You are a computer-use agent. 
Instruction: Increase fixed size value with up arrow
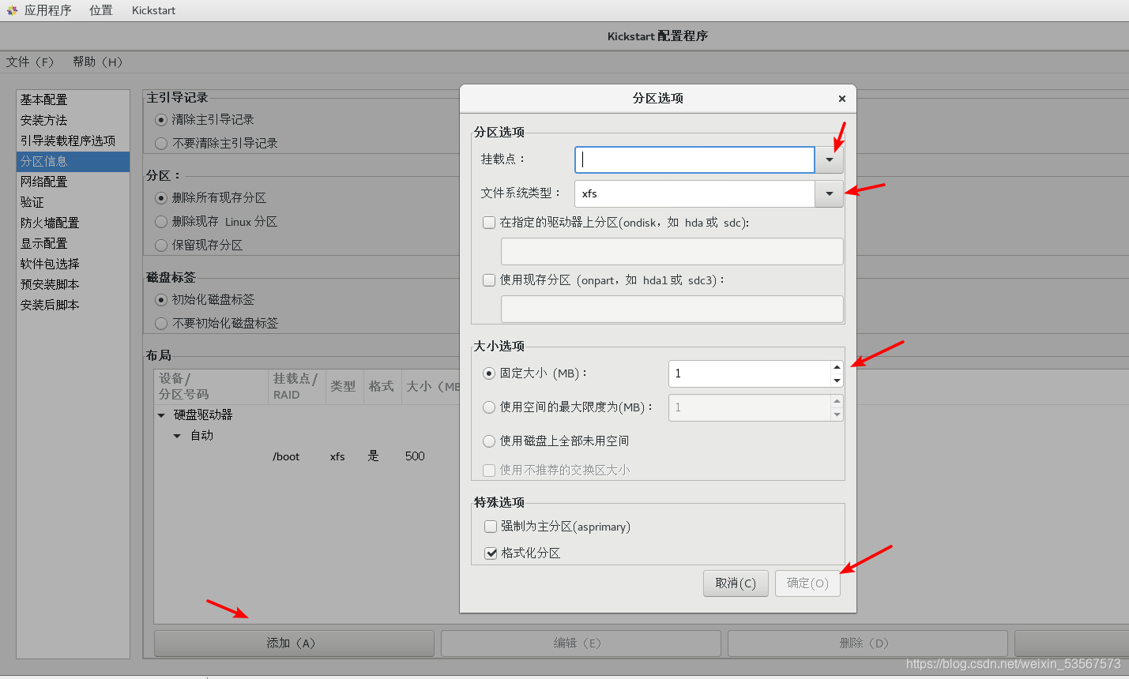(x=837, y=367)
